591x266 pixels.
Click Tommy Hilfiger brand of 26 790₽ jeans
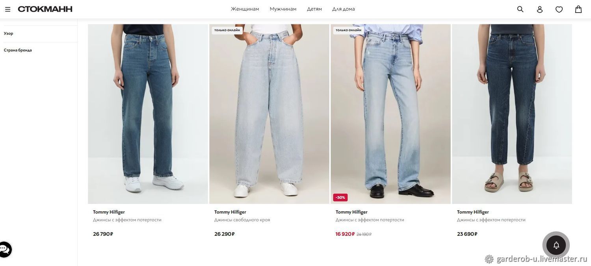[x=109, y=212]
